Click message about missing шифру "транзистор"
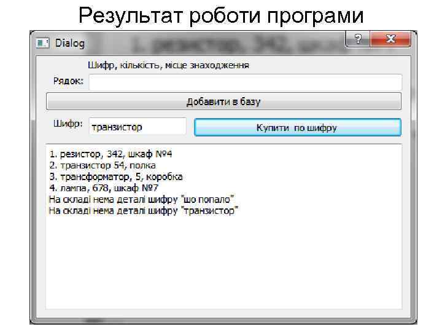 click(x=143, y=211)
